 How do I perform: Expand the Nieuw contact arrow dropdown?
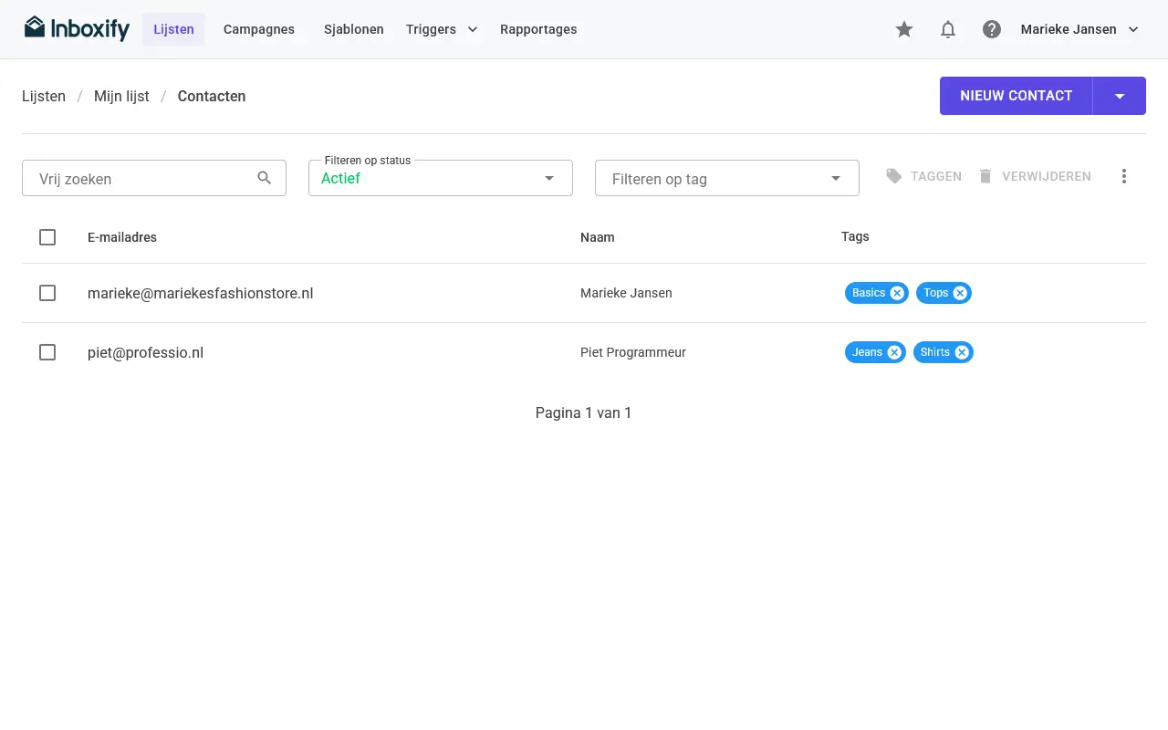pos(1120,96)
